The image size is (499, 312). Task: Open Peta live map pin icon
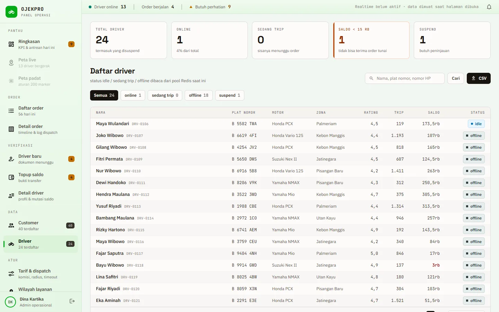(11, 62)
